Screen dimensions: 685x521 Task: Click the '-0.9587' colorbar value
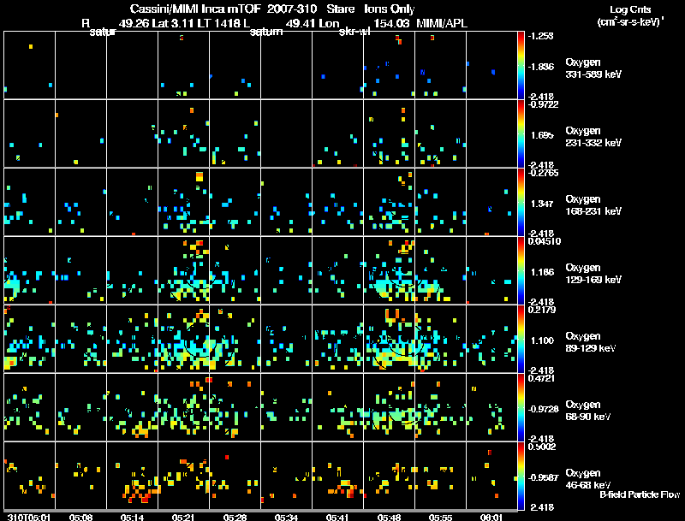tap(544, 477)
